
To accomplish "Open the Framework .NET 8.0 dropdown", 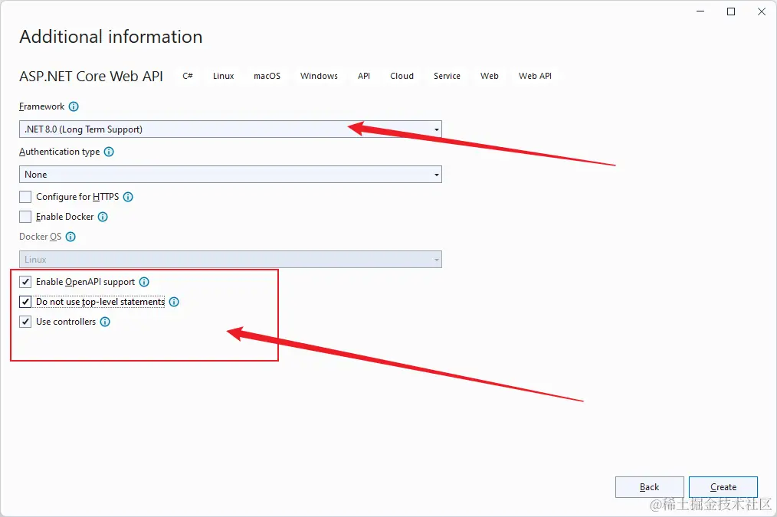I will coord(231,129).
